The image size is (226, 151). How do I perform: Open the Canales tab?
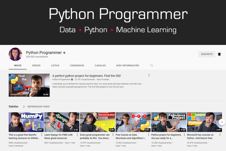tap(100, 66)
